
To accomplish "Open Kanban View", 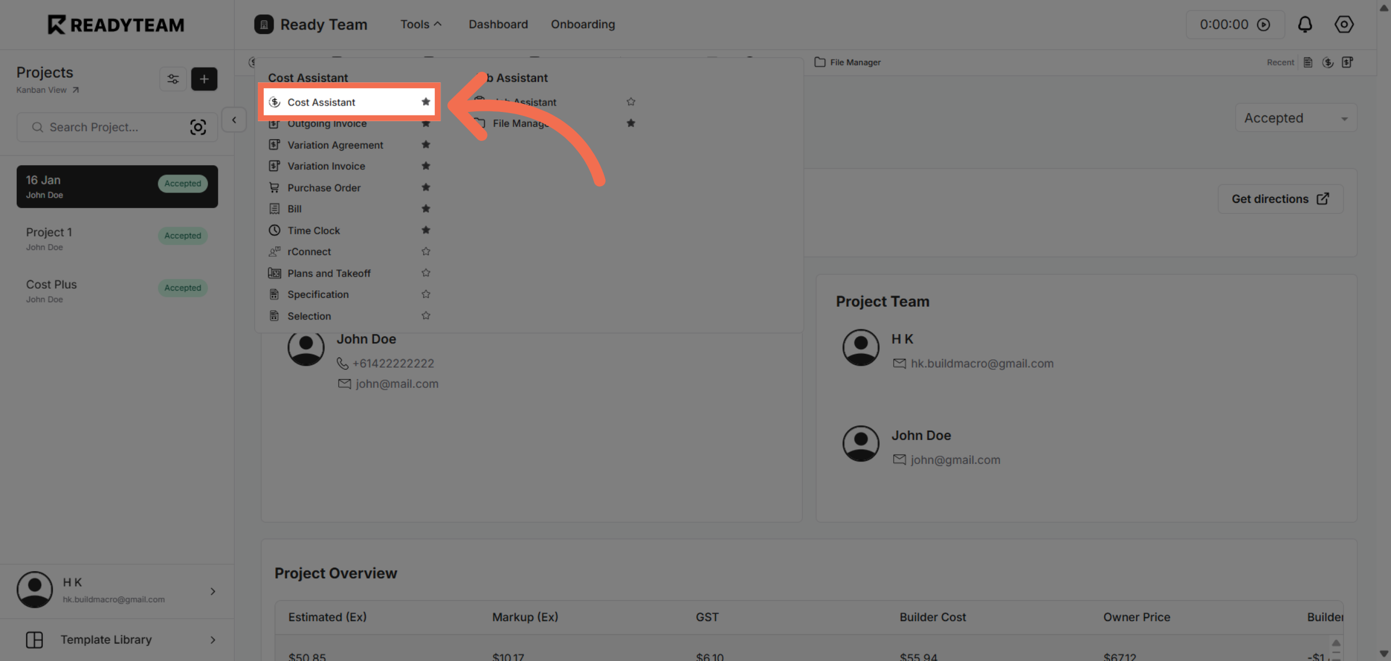I will [x=48, y=90].
